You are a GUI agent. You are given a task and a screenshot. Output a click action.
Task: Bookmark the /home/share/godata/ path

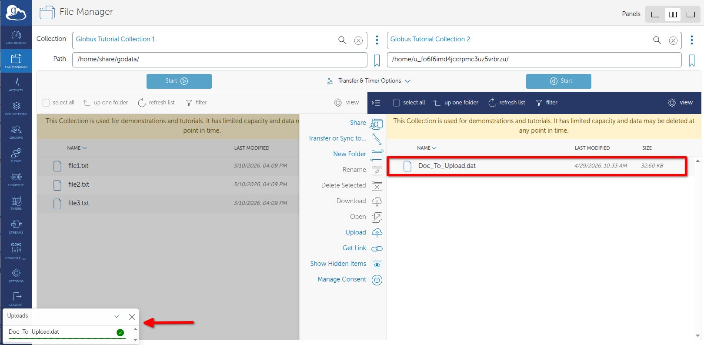pos(377,60)
